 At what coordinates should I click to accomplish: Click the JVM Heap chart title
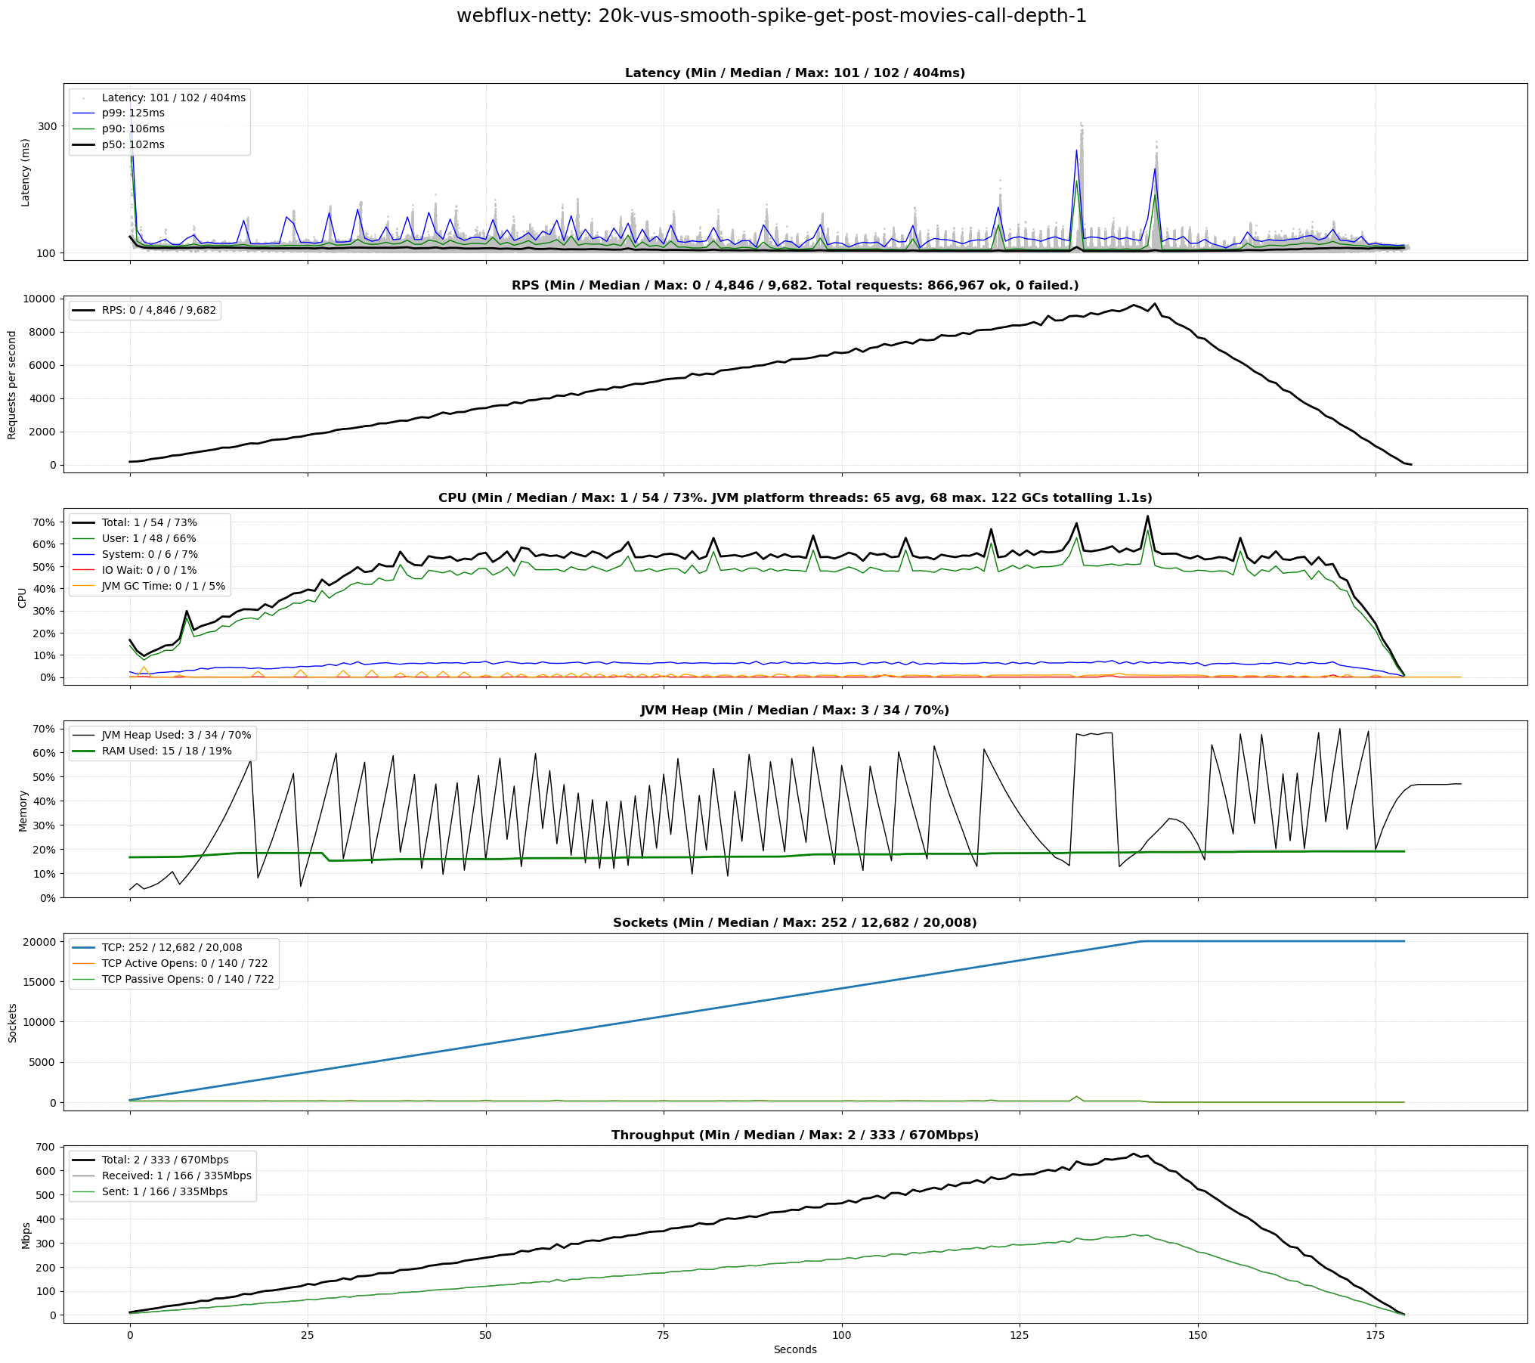pos(795,711)
